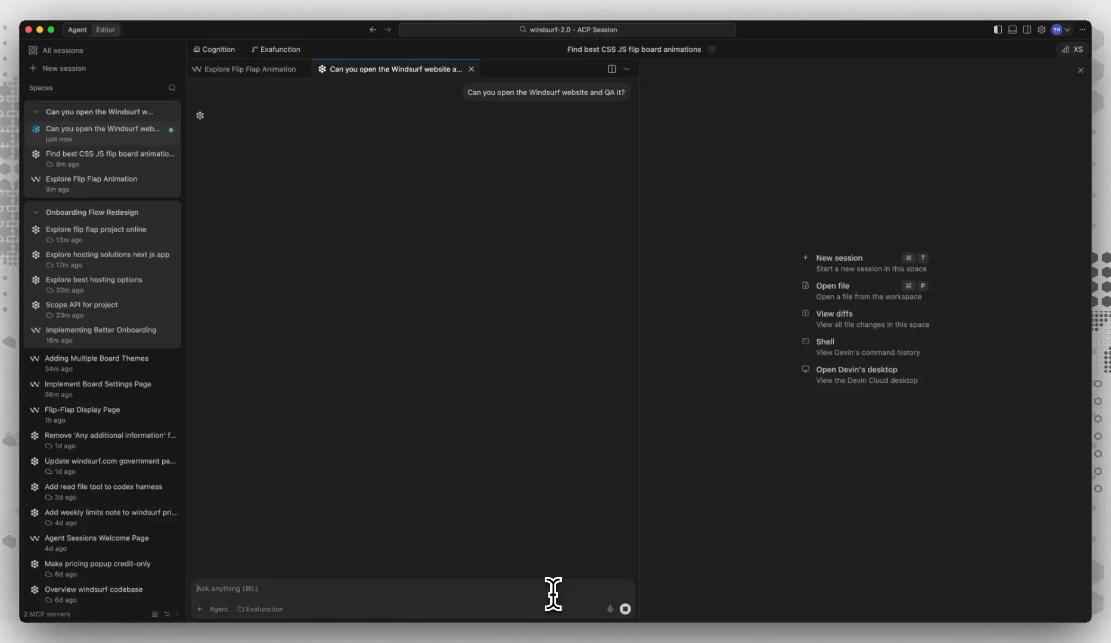Open settings via the gear icon
The height and width of the screenshot is (643, 1111).
pyautogui.click(x=1041, y=30)
